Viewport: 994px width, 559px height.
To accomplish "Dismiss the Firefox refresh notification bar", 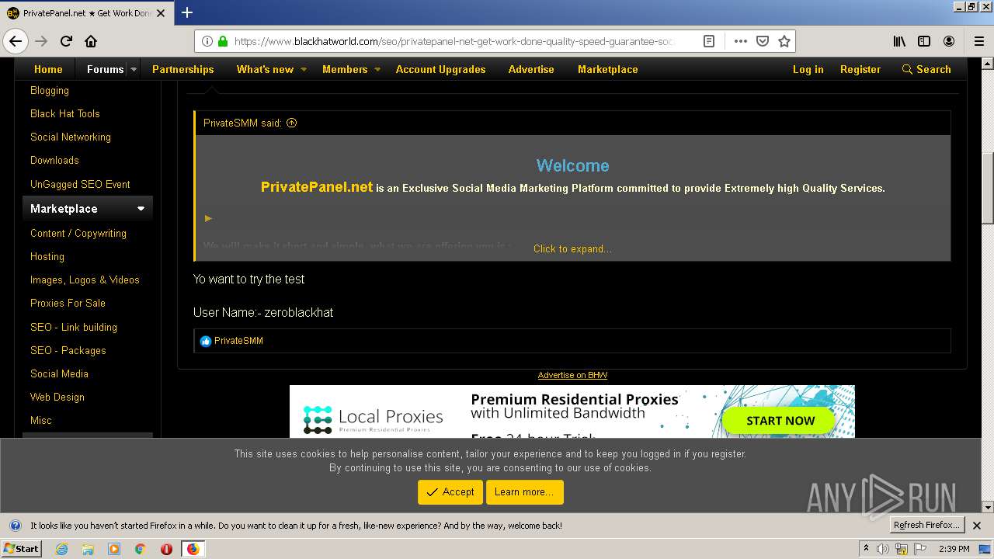I will coord(977,526).
